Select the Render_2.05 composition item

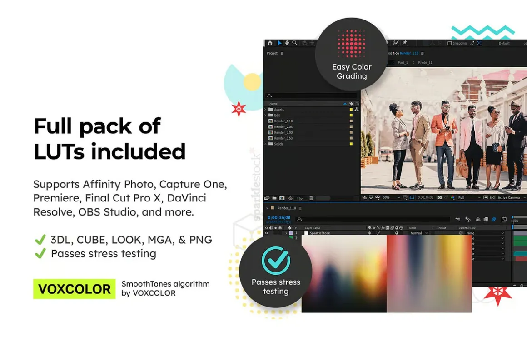pyautogui.click(x=280, y=126)
